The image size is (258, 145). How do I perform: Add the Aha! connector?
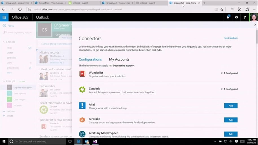pos(231,106)
